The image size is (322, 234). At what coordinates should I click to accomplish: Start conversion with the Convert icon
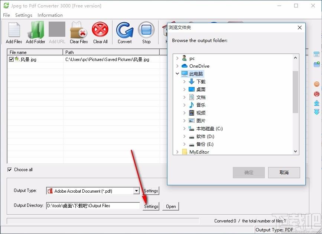[x=125, y=33]
